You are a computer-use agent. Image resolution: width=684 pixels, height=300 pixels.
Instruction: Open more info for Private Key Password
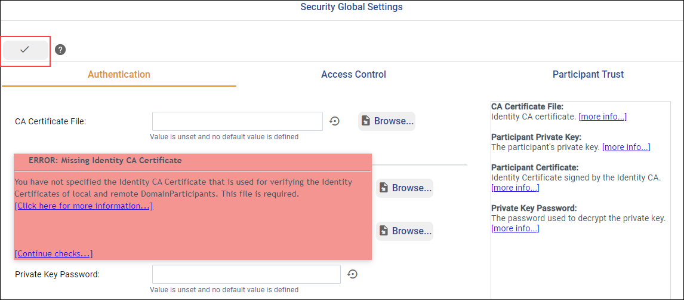click(x=515, y=228)
